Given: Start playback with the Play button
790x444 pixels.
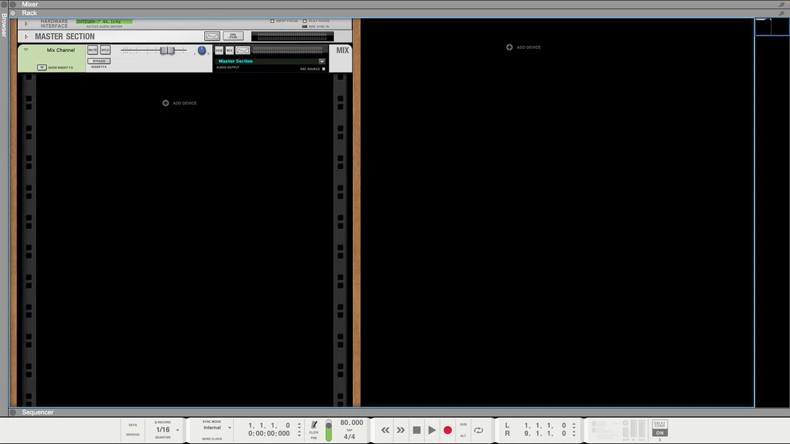Looking at the screenshot, I should (x=432, y=430).
